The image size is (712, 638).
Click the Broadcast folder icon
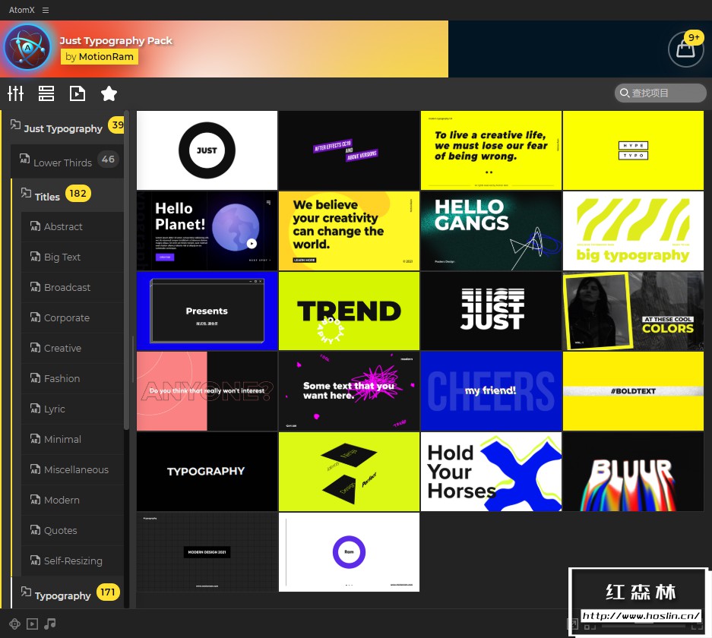coord(35,287)
